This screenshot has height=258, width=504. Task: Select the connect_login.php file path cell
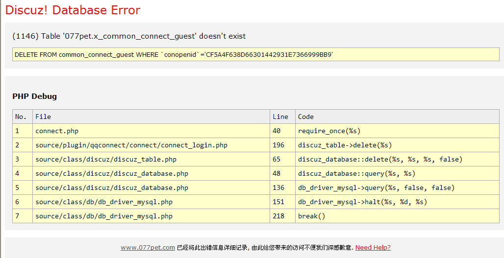click(x=131, y=145)
